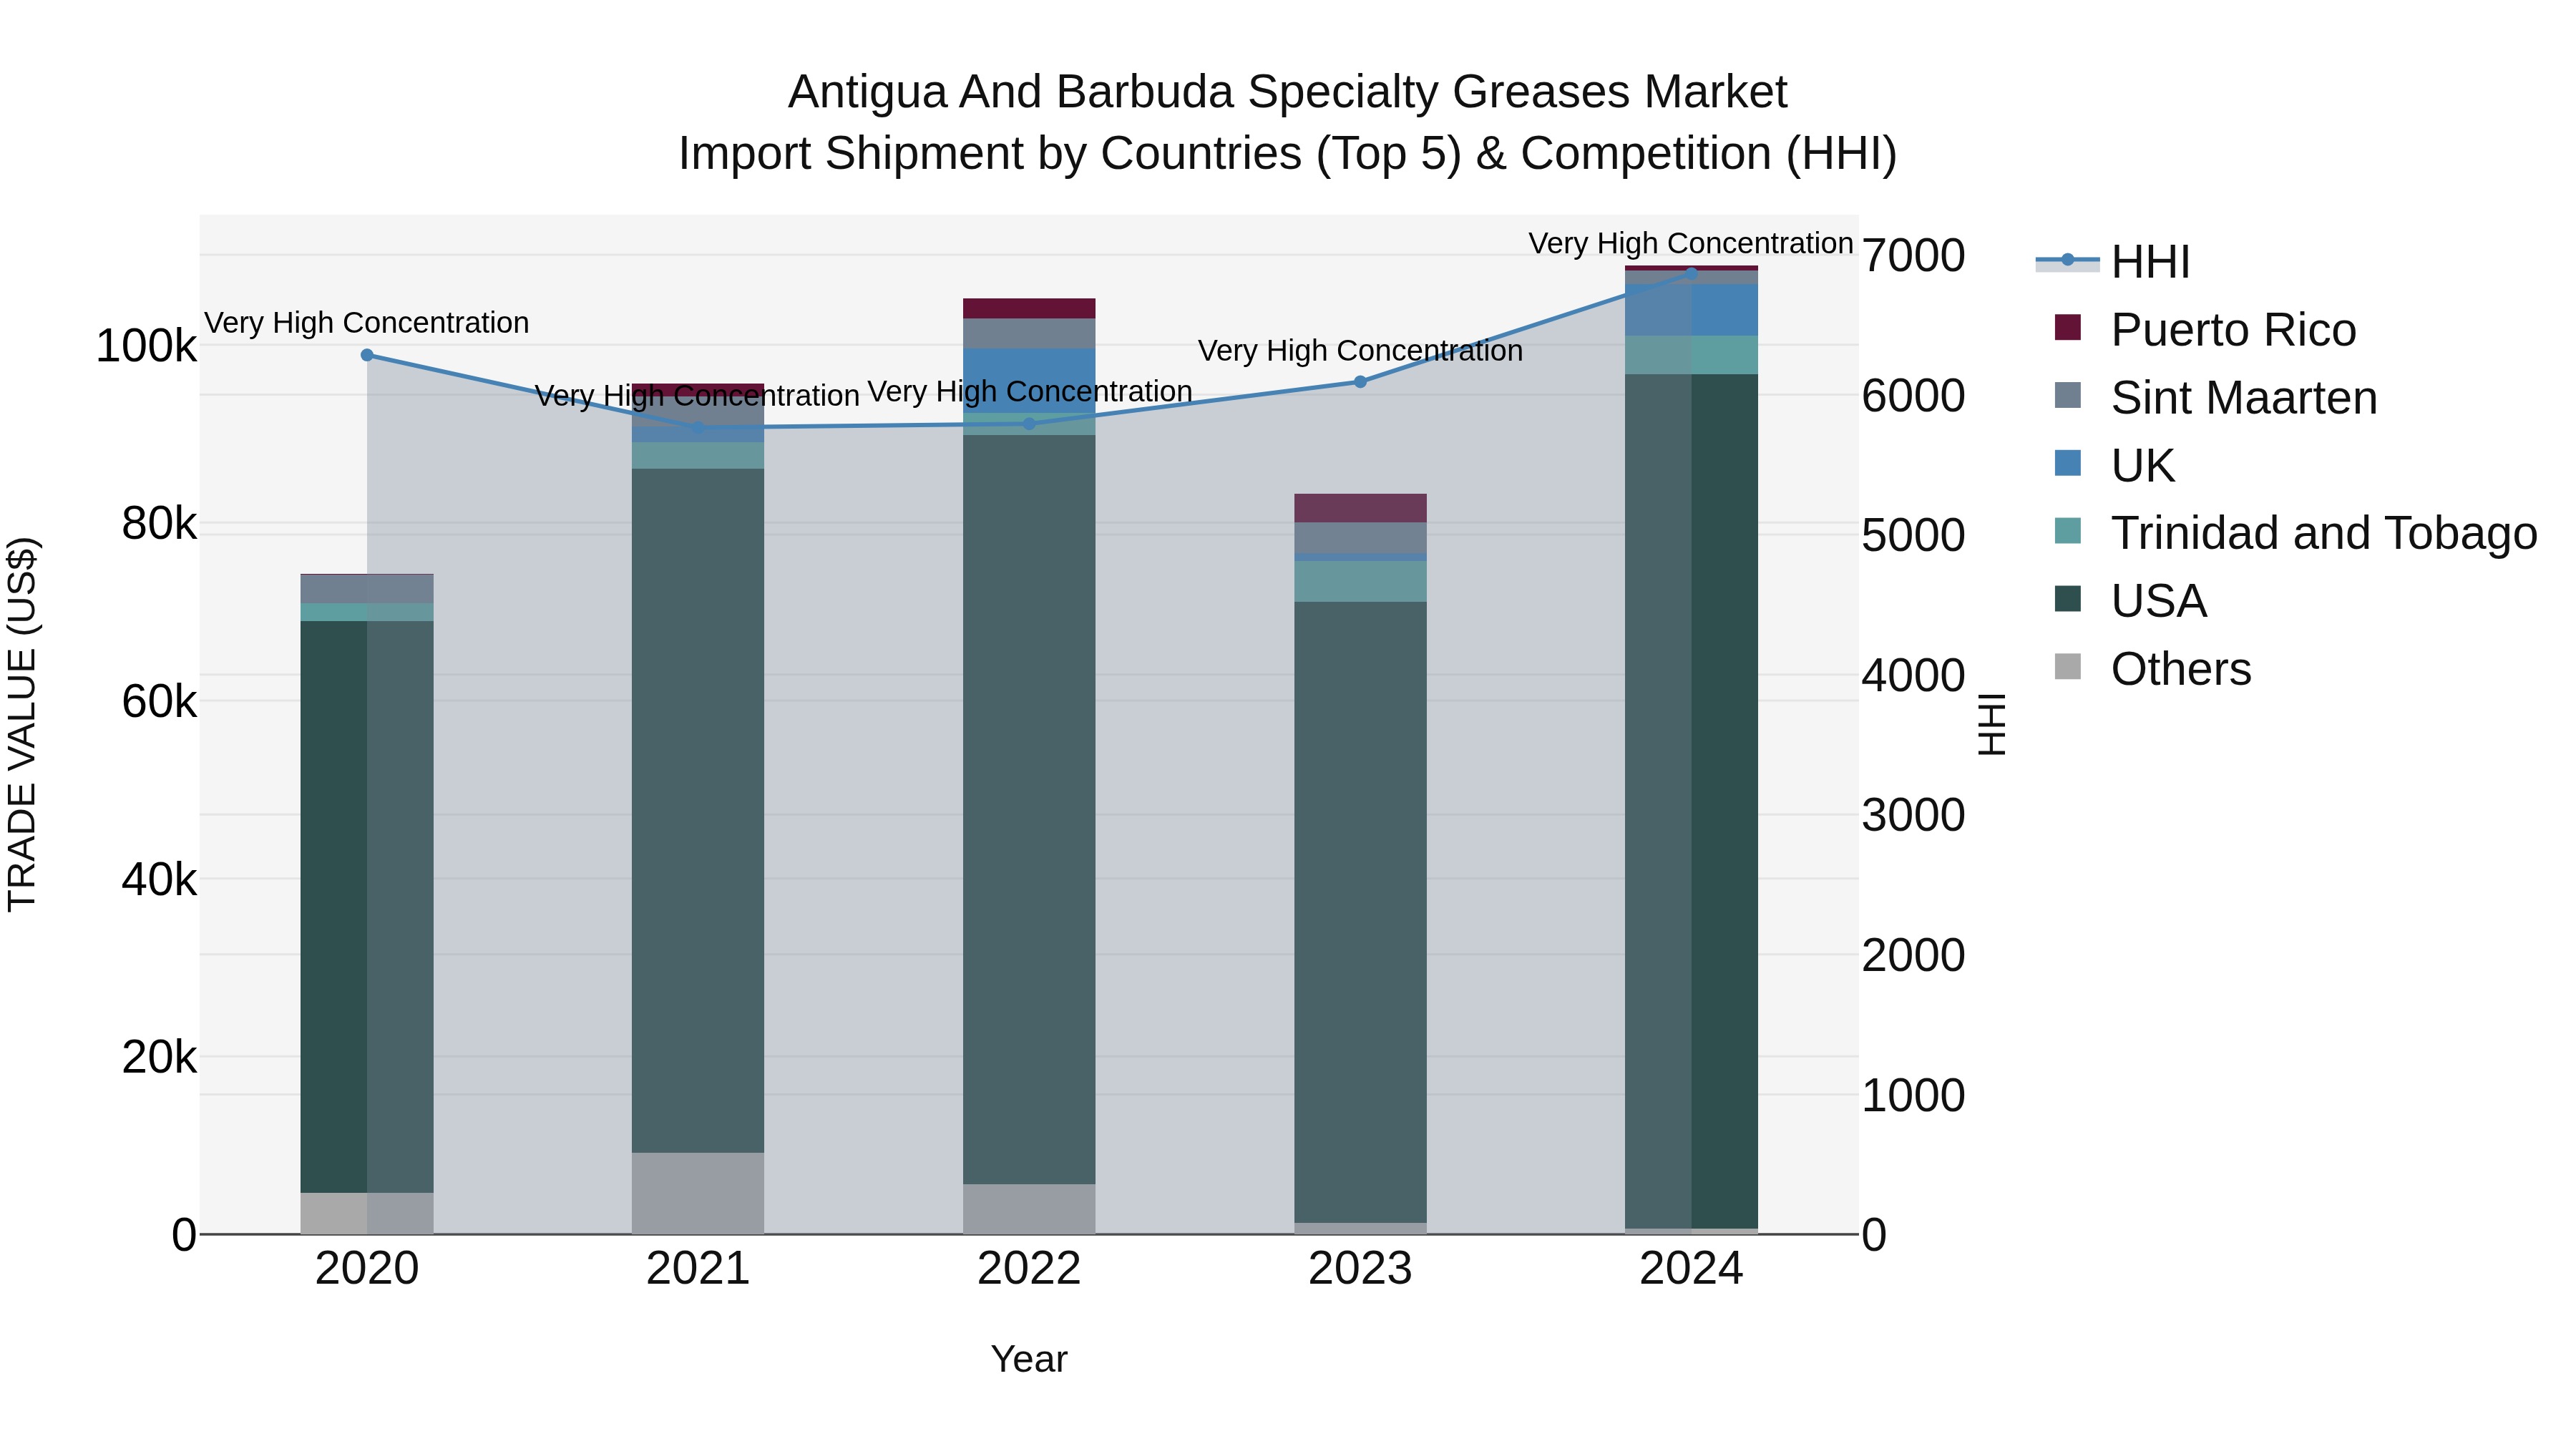Click the Puerto Rico maroon color swatch
Screen dimensions: 2576x1449
pos(2067,327)
